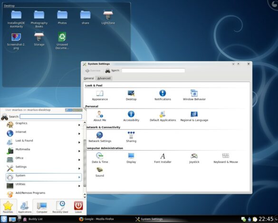The width and height of the screenshot is (278, 223).
Task: Open Network Settings
Action: 100,137
